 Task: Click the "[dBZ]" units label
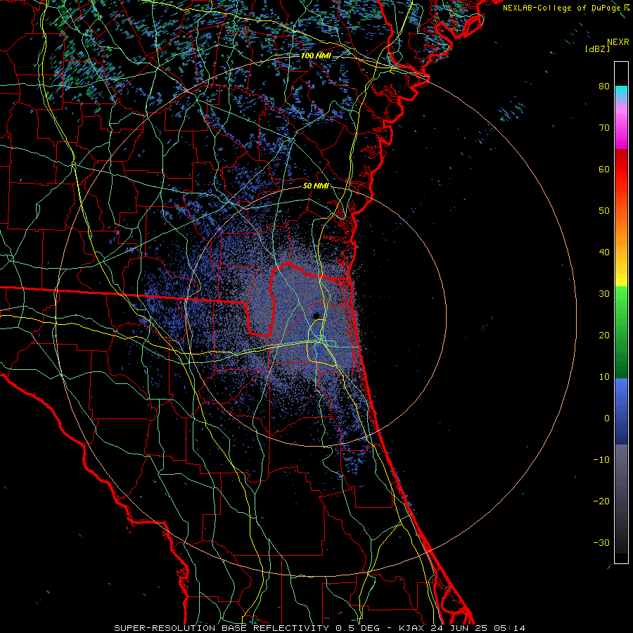coord(597,49)
